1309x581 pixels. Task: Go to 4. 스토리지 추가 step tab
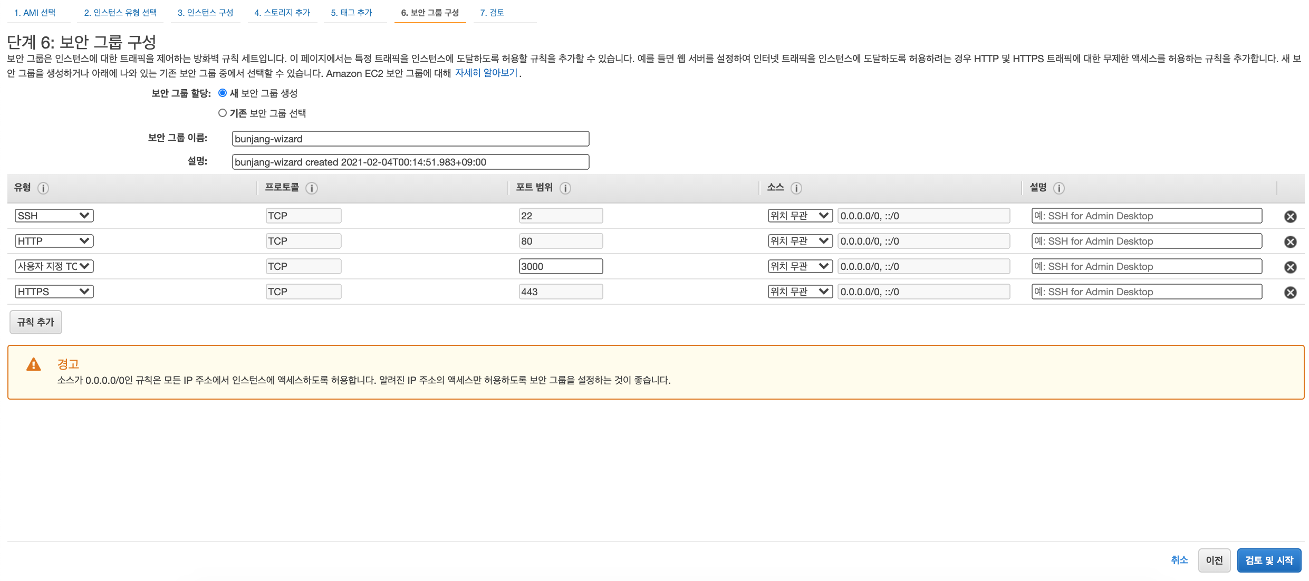(282, 13)
